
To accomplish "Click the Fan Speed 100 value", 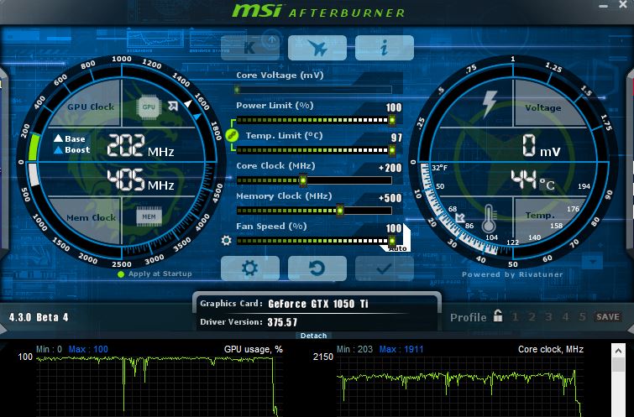I will pyautogui.click(x=394, y=228).
